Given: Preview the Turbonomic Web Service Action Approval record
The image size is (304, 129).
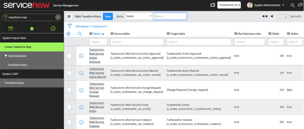Looking at the screenshot, I should (81, 56).
